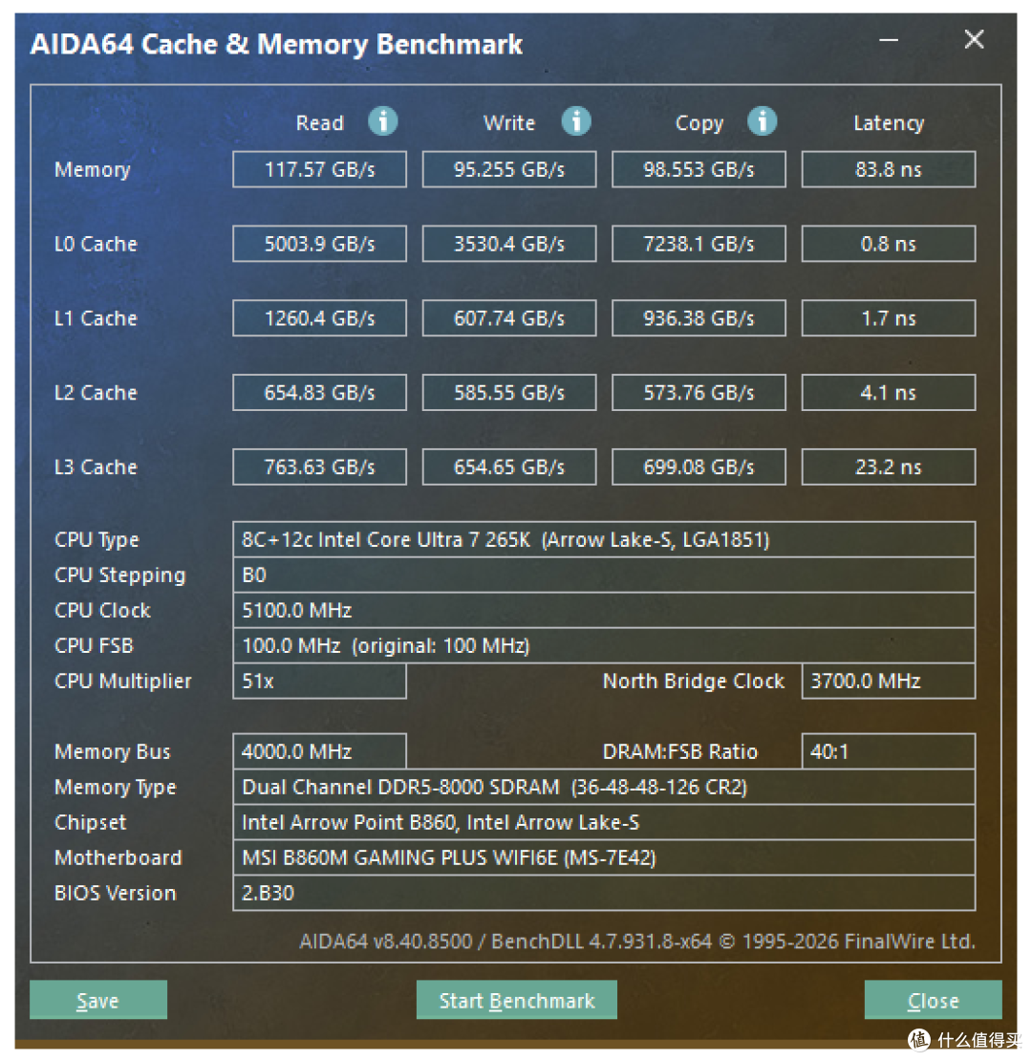Screen dimensions: 1032x1062
Task: Click the BIOS Version value 2.B30
Action: [x=604, y=893]
